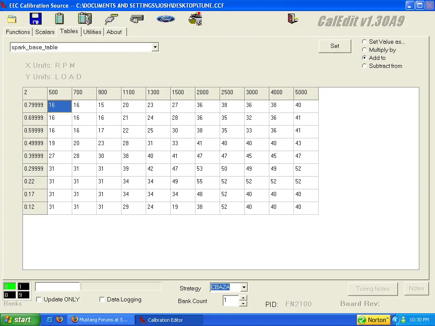Open Internet Explorer from quick launch
The image size is (435, 326).
pyautogui.click(x=49, y=320)
